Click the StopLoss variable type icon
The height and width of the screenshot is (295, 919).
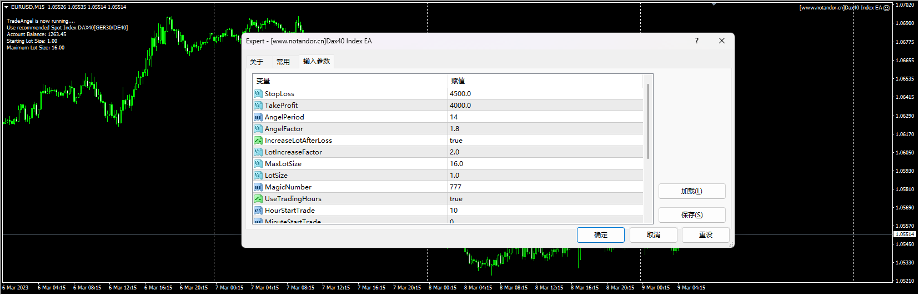(x=258, y=94)
